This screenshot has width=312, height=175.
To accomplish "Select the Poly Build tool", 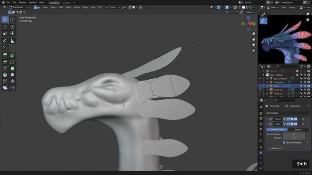I will click(12, 69).
